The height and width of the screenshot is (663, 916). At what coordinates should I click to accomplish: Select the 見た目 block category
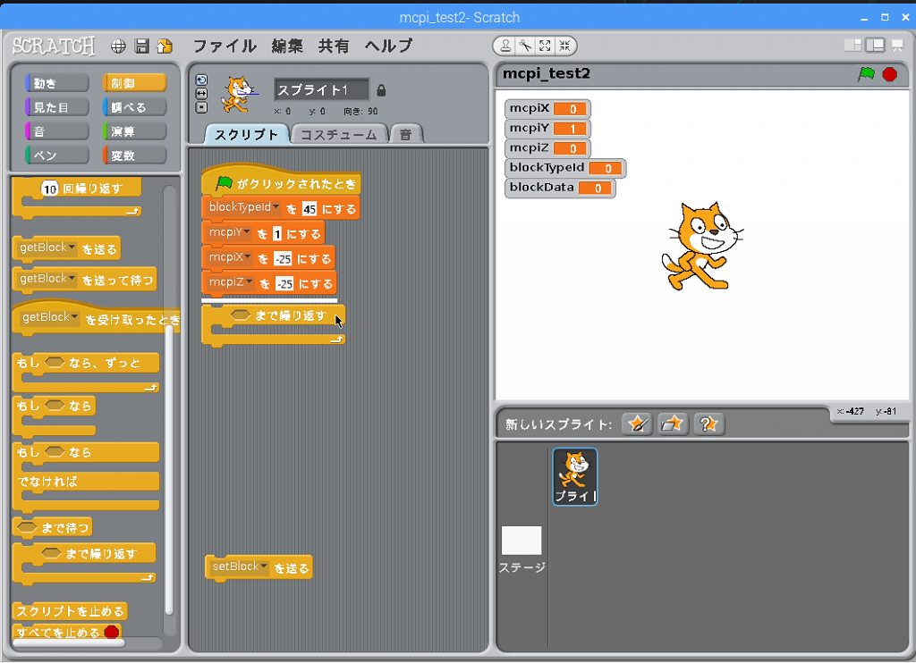(56, 107)
